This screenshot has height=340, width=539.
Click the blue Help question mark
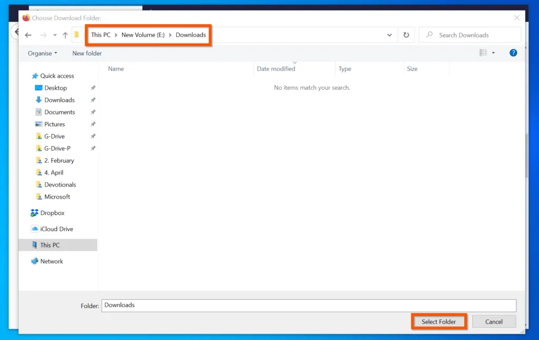tap(513, 53)
